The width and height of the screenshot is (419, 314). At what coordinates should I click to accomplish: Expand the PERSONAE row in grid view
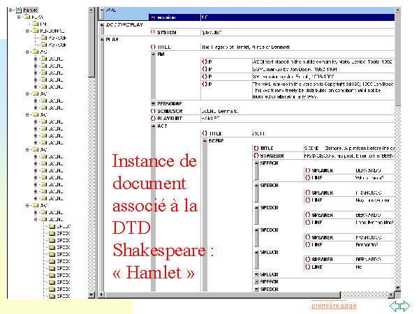pos(153,103)
